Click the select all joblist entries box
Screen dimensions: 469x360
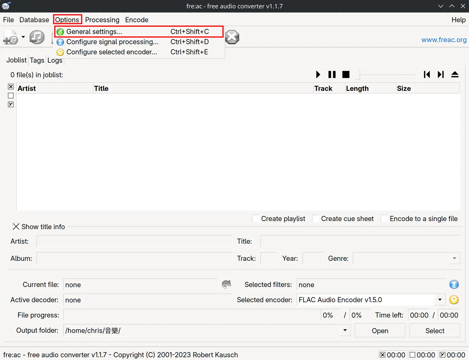pos(11,87)
